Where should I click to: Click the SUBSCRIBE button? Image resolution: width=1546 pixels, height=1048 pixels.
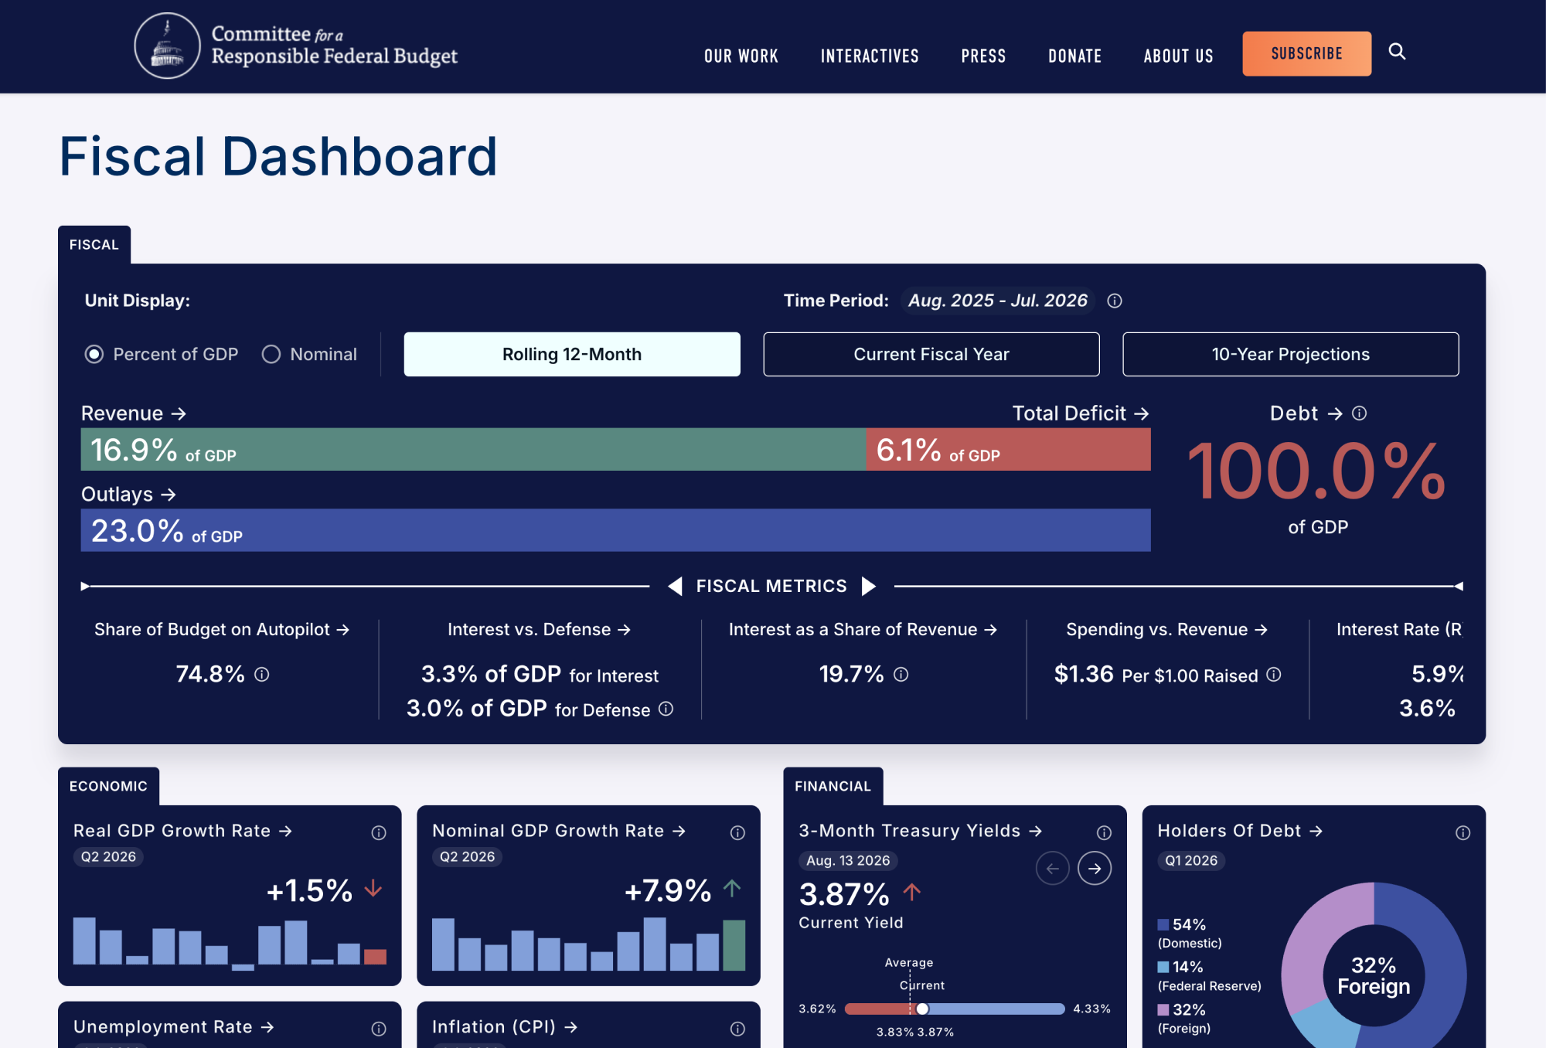click(x=1307, y=53)
